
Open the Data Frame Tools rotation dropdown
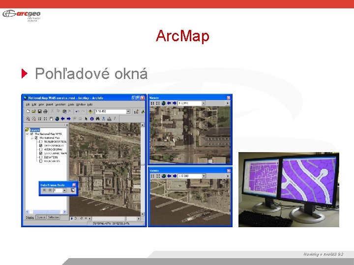(x=64, y=190)
